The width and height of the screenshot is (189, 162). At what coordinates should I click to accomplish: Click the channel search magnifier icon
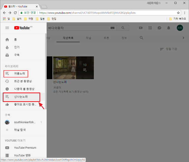[141, 38]
